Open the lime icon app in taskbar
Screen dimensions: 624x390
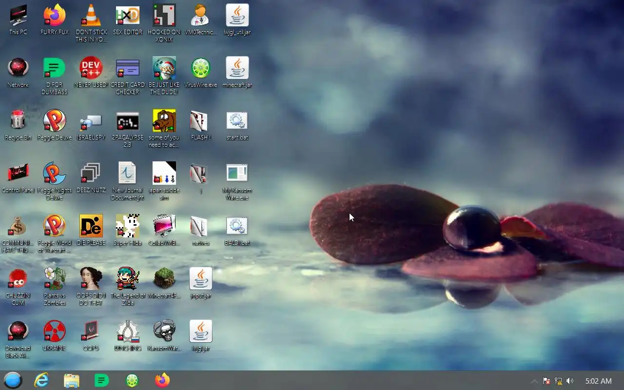click(x=132, y=381)
